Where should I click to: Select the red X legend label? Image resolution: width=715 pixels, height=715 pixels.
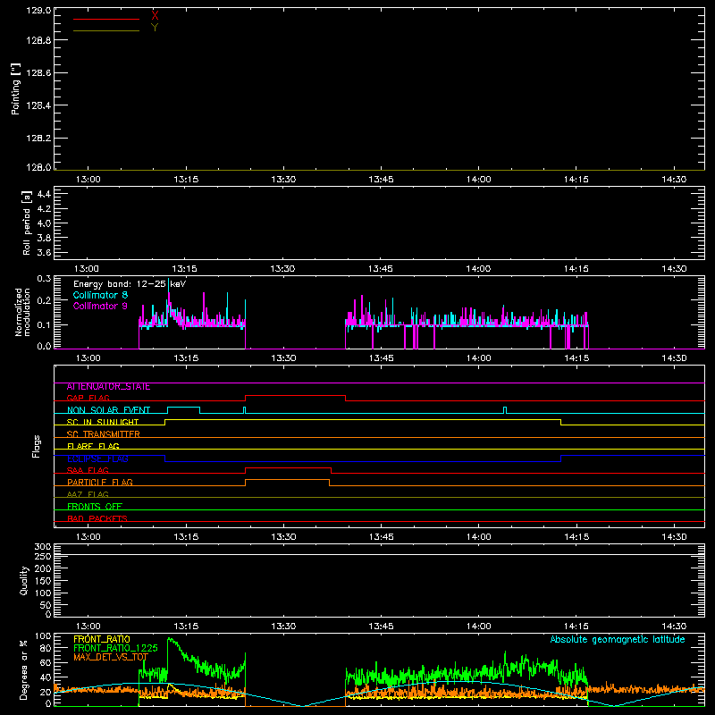(155, 16)
